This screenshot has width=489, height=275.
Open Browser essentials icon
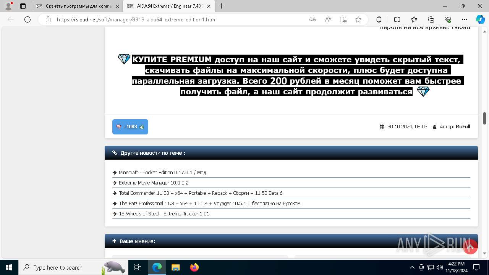[448, 19]
